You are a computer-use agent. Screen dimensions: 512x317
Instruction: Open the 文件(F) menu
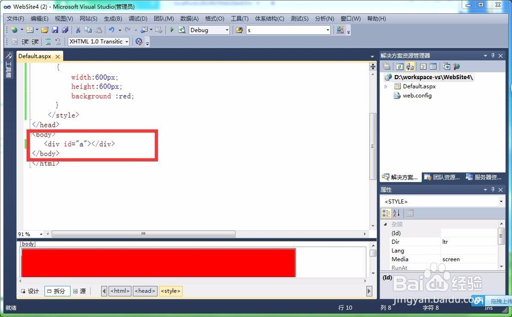click(x=15, y=18)
